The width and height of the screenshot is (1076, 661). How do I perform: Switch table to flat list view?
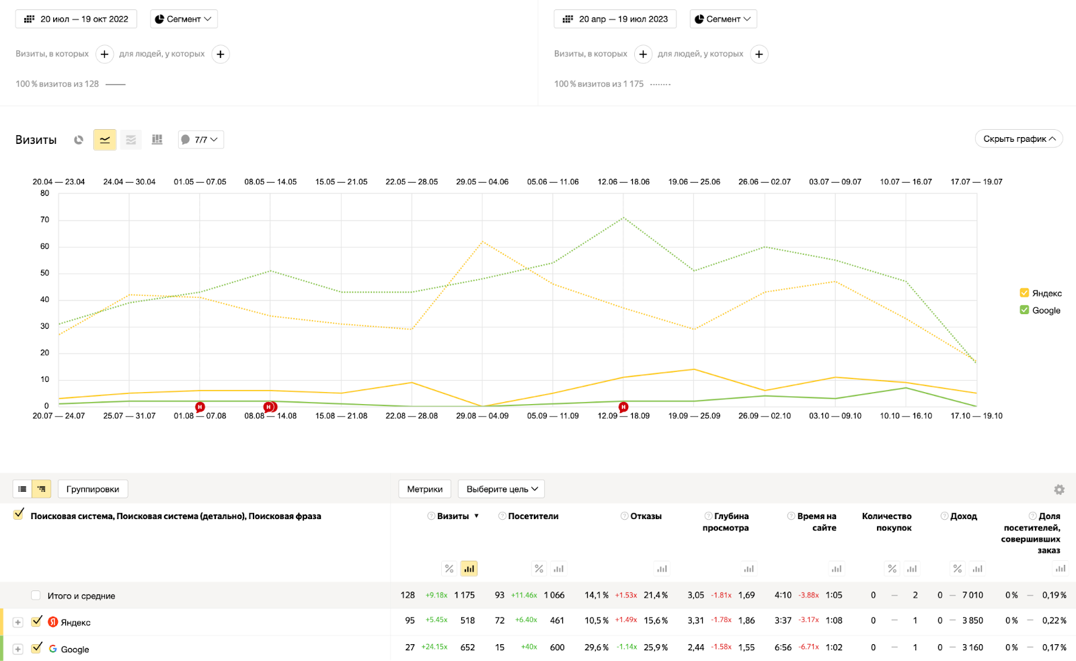click(x=22, y=489)
